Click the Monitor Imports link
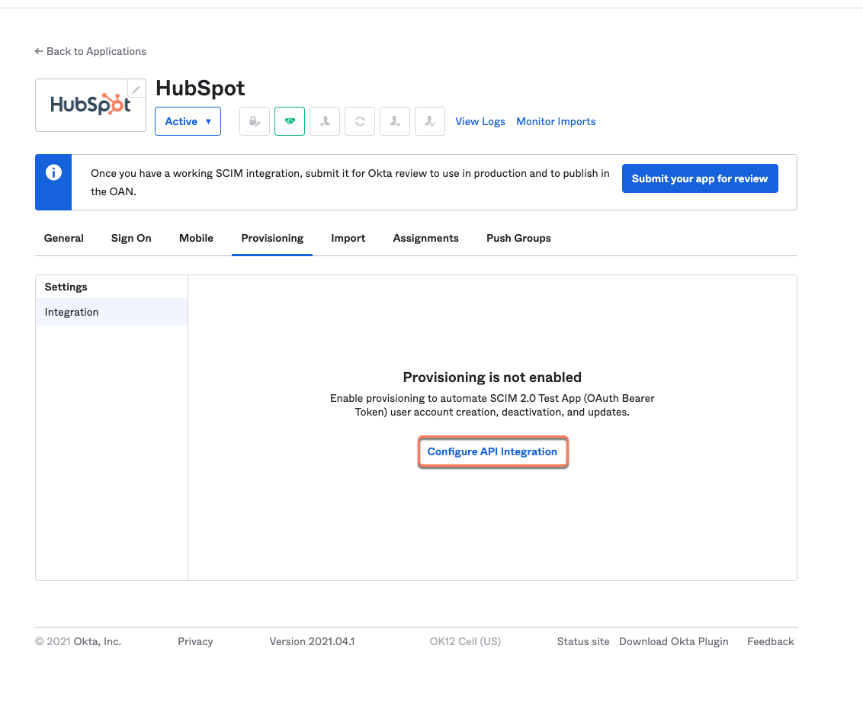The height and width of the screenshot is (716, 863). tap(556, 121)
